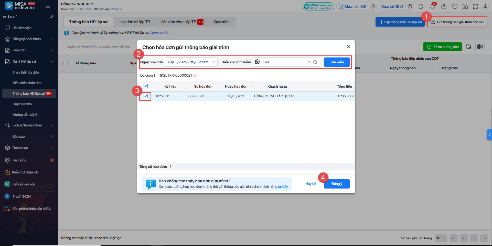Clear the search text 021
Screen dimensions: 492x246
(x=308, y=62)
